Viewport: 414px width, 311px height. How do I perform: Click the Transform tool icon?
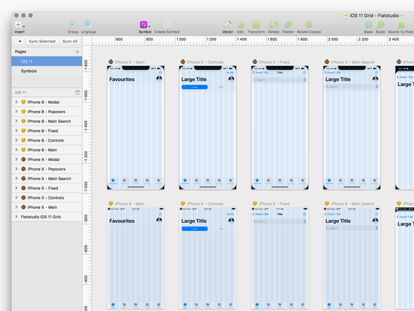point(256,25)
